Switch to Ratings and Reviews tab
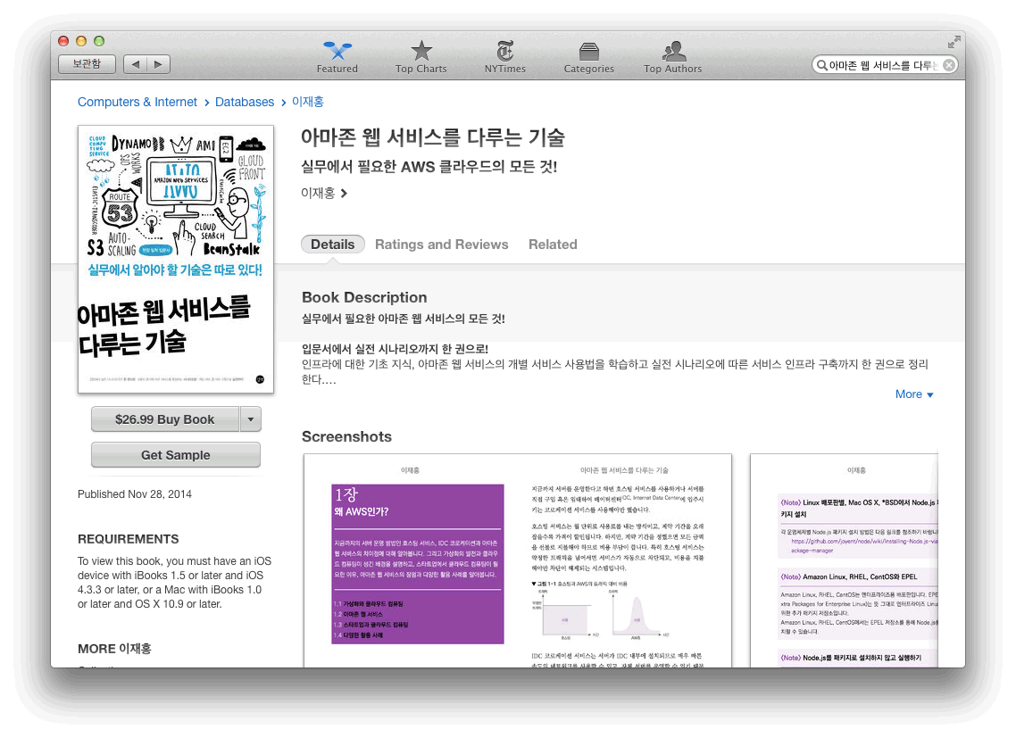This screenshot has width=1016, height=738. click(441, 245)
